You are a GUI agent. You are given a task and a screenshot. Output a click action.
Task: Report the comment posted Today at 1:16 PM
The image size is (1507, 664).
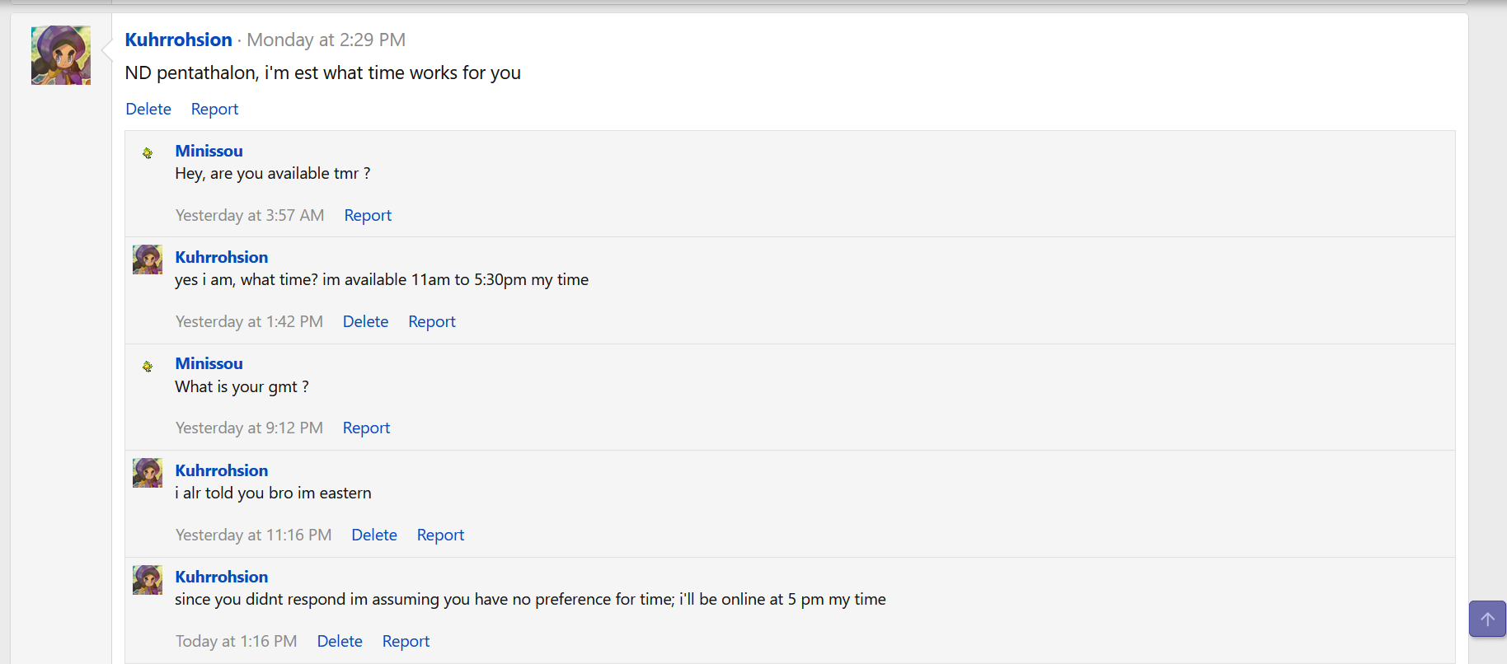(406, 641)
